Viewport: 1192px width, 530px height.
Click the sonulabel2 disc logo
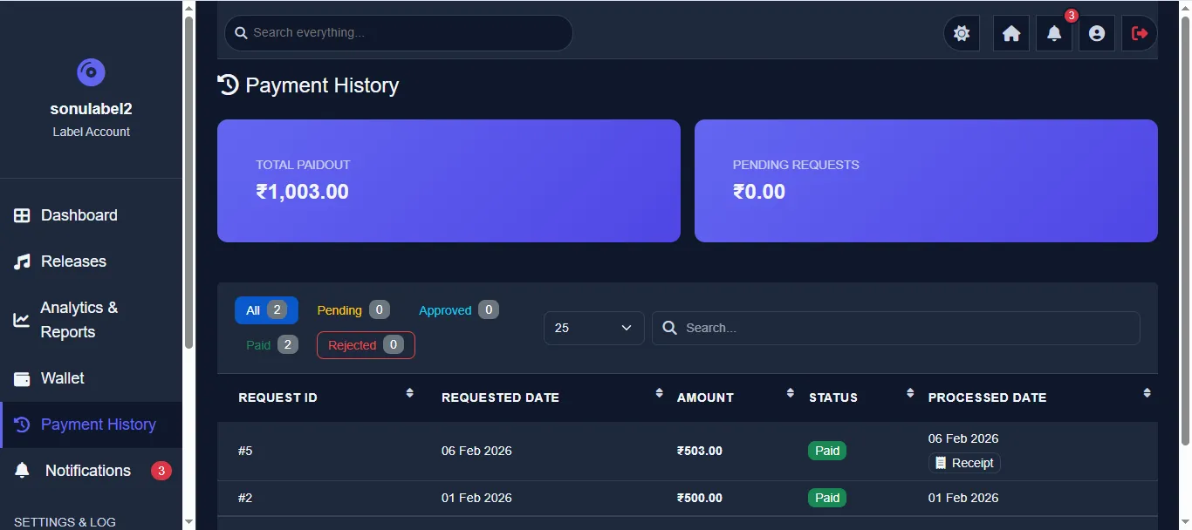tap(91, 72)
